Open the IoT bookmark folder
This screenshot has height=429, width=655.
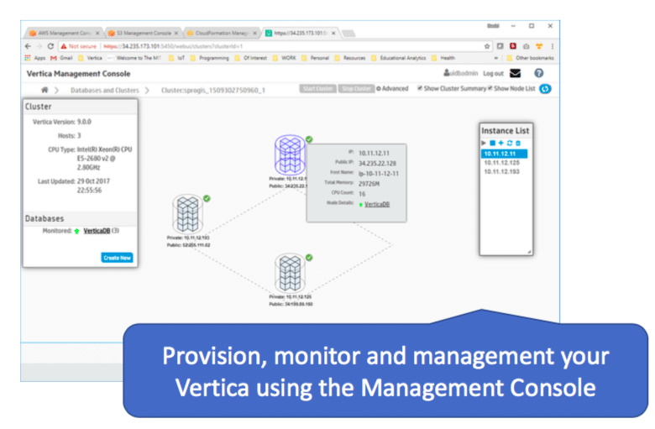[176, 58]
